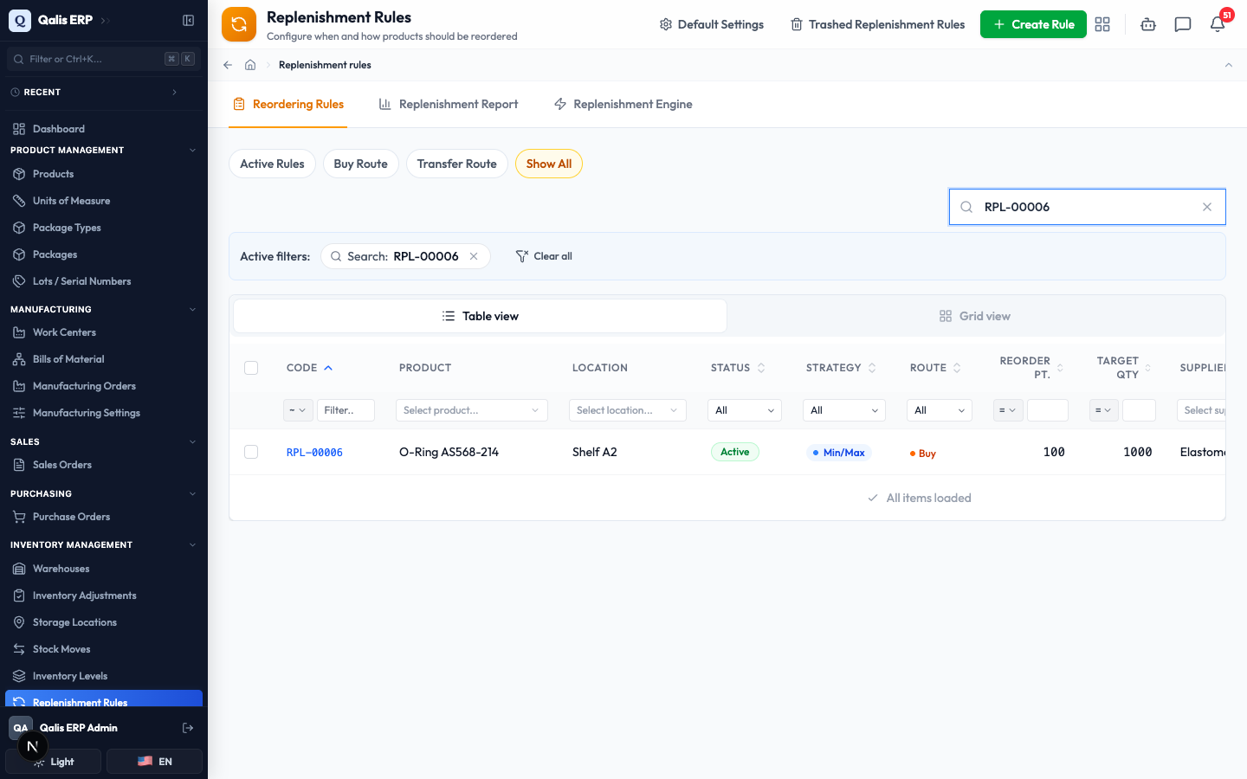Open Default Settings
1247x779 pixels.
pos(712,24)
